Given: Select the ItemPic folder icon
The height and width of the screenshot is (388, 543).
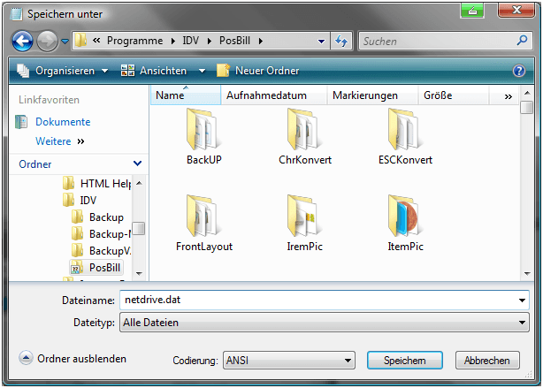Looking at the screenshot, I should (x=405, y=224).
